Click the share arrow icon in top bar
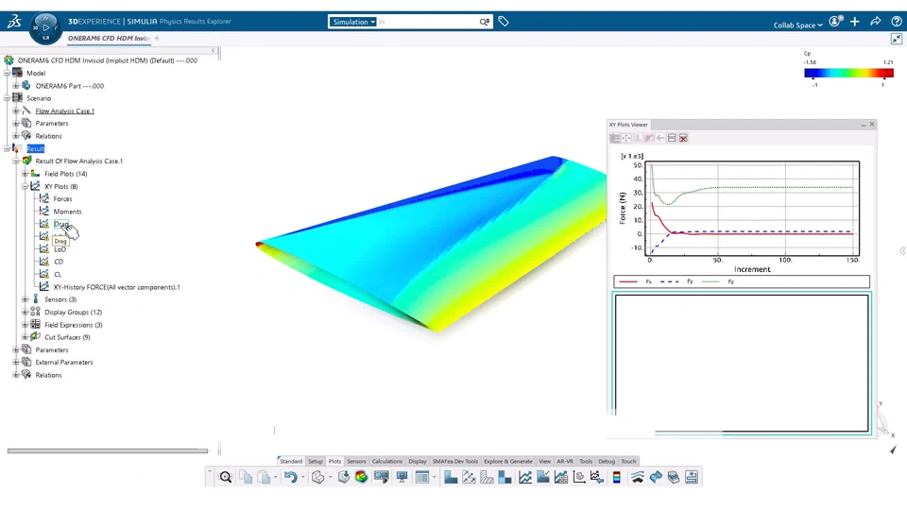Screen dimensions: 907x510 coord(875,22)
